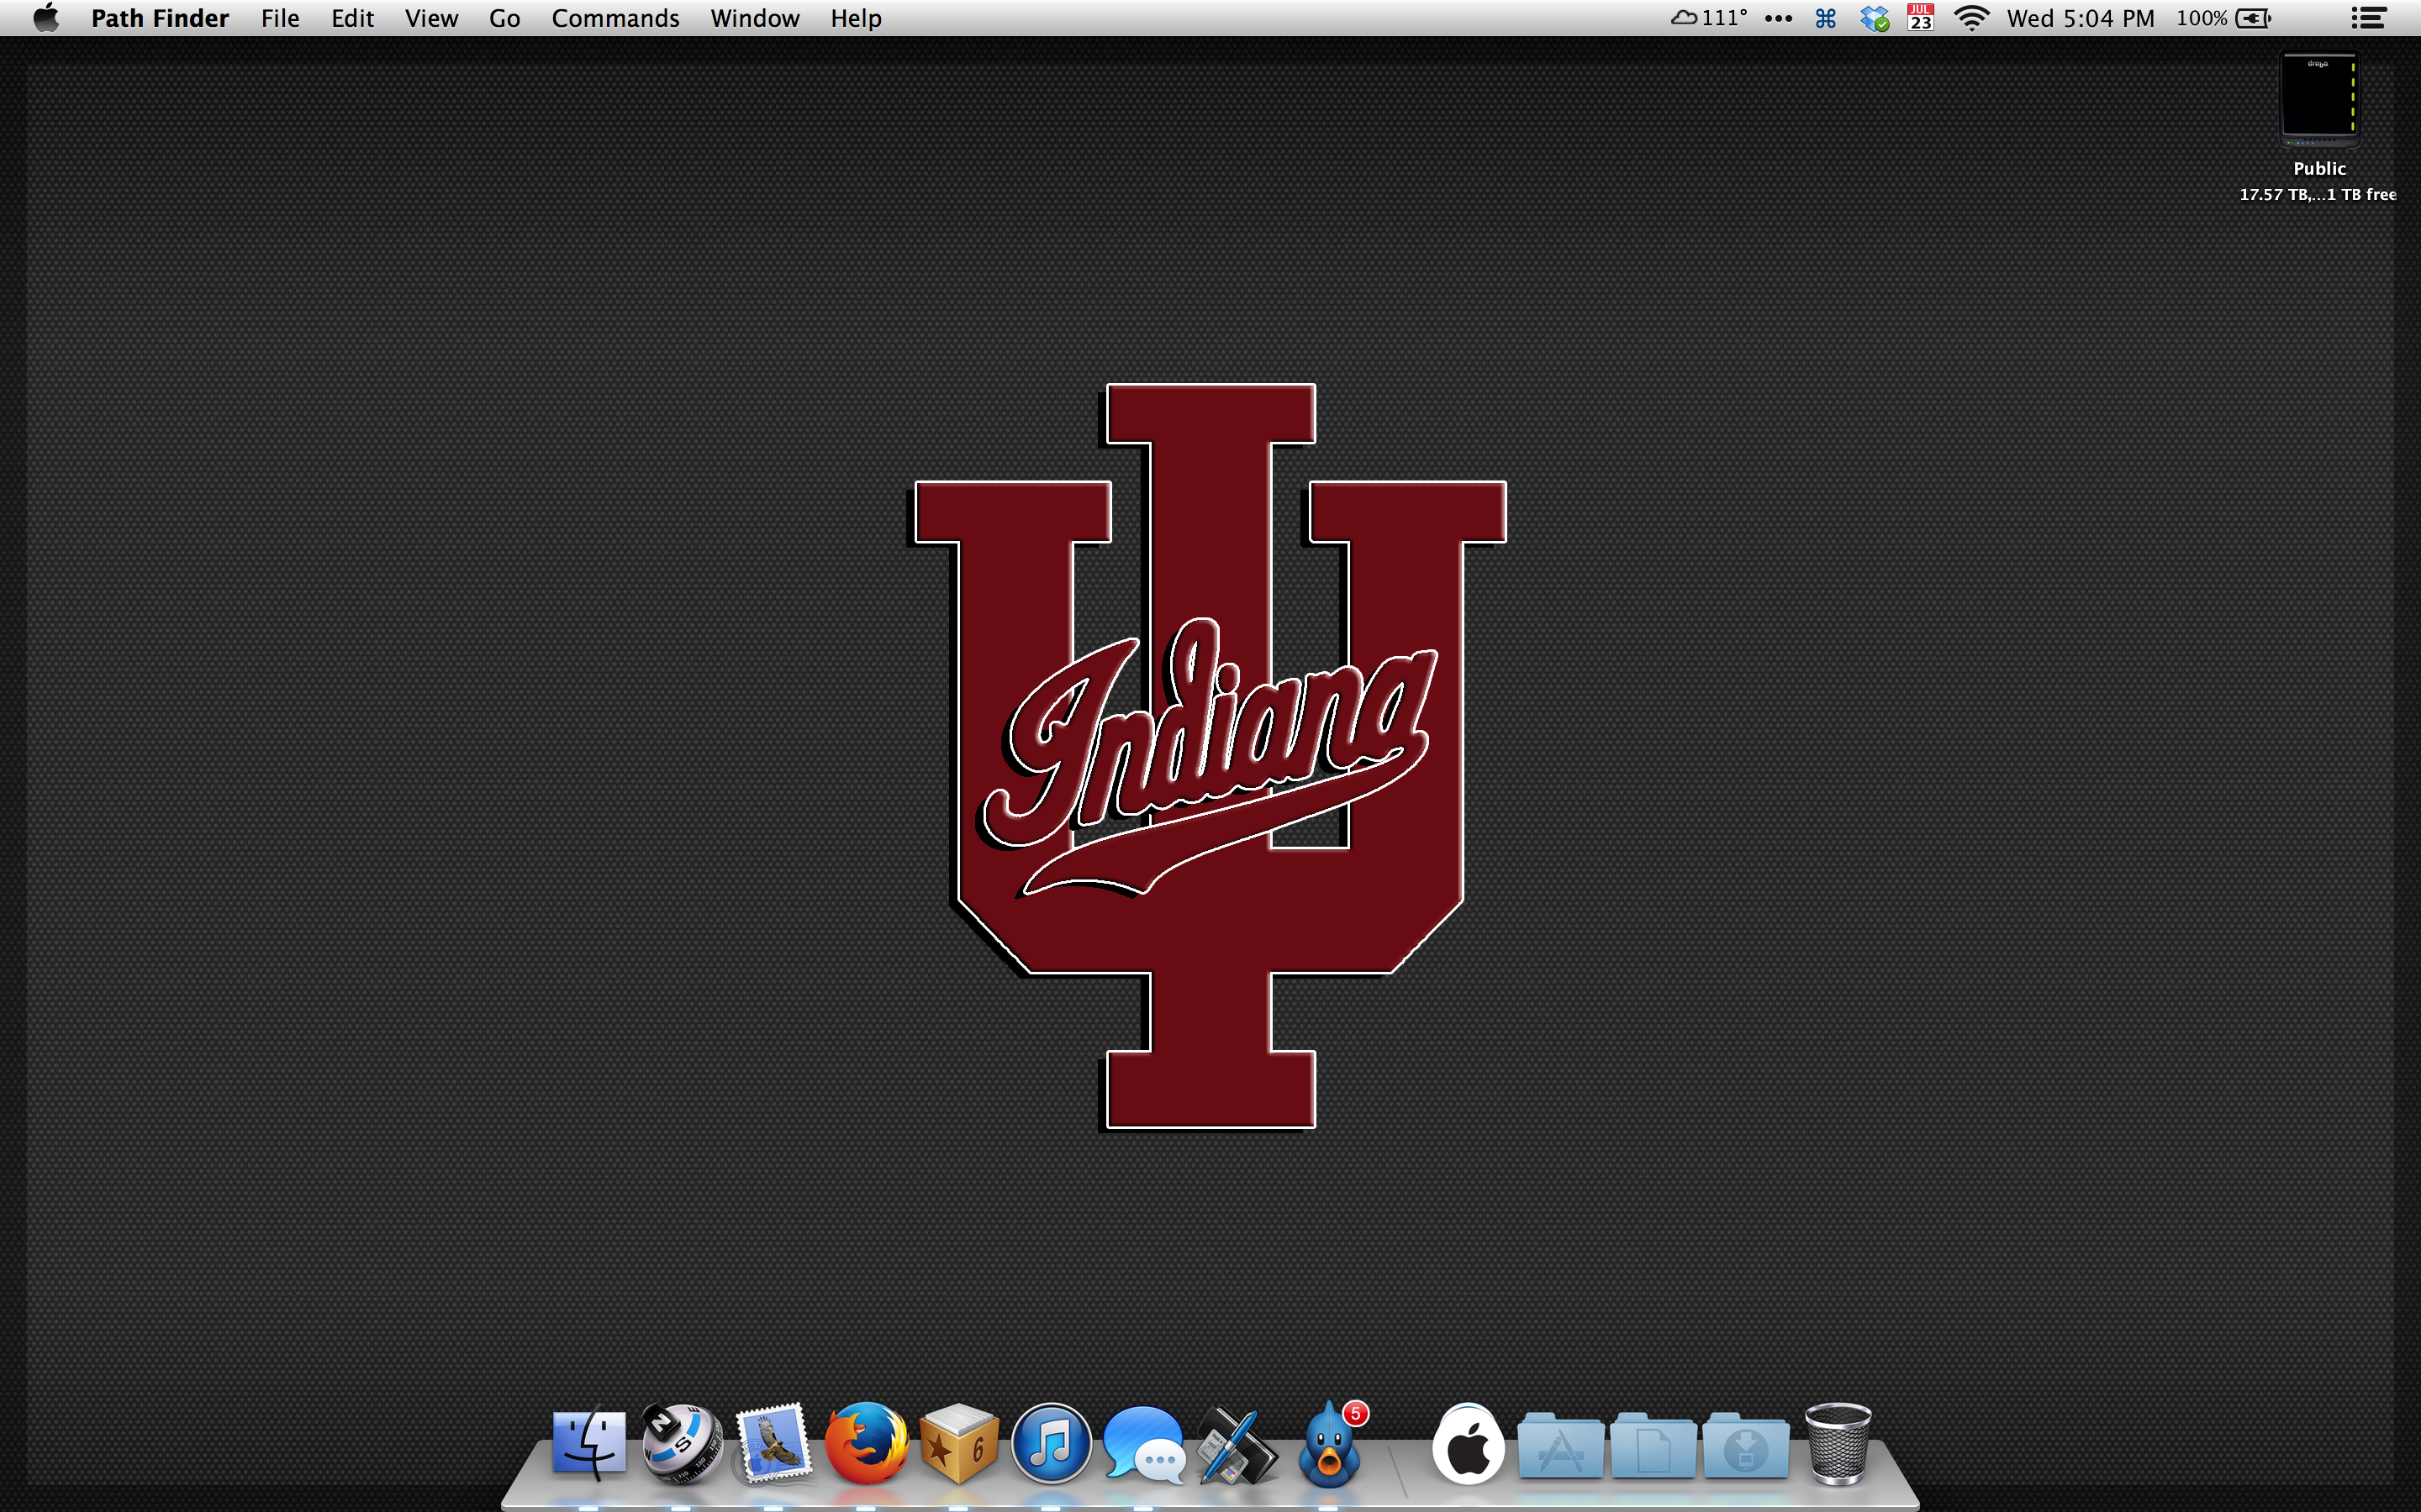Launch iTunes from the Dock

(1051, 1445)
